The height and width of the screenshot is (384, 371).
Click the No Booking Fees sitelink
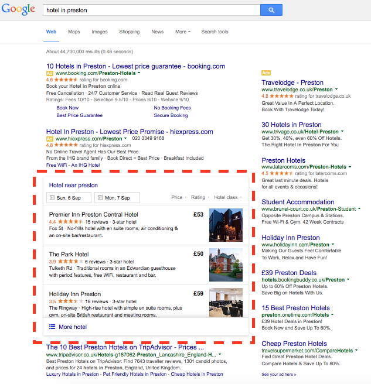[172, 108]
